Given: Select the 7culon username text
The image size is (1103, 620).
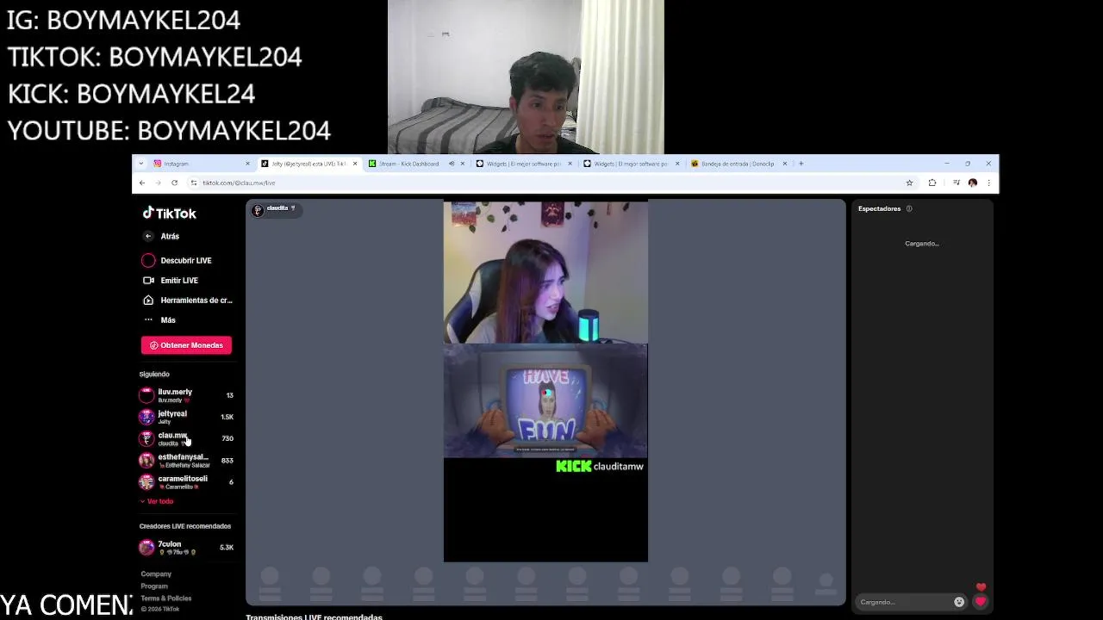Looking at the screenshot, I should point(170,544).
